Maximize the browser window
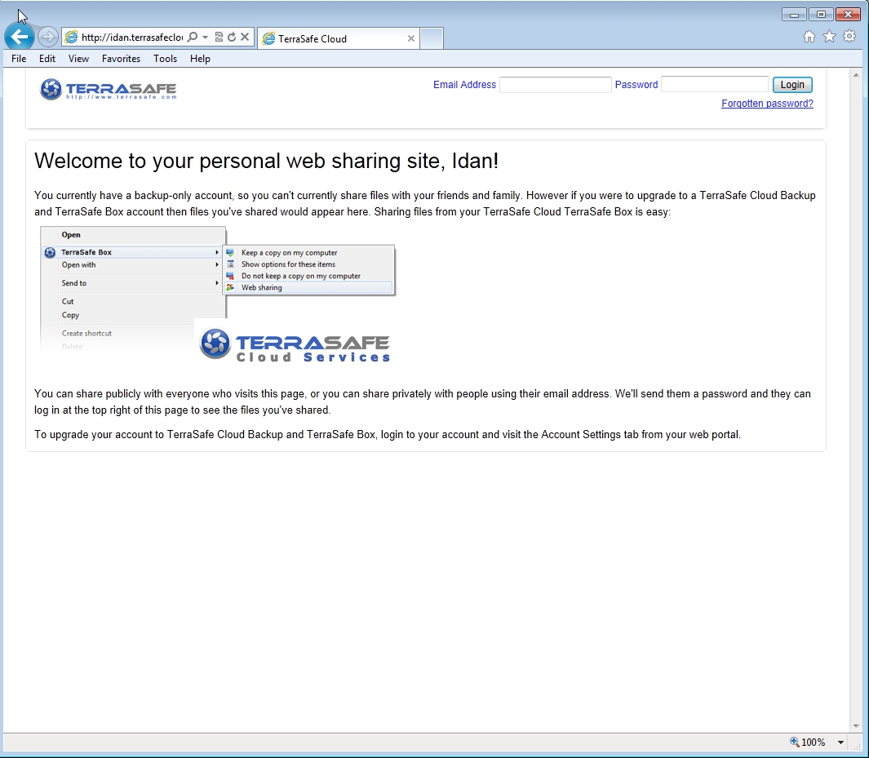The image size is (869, 758). (821, 15)
